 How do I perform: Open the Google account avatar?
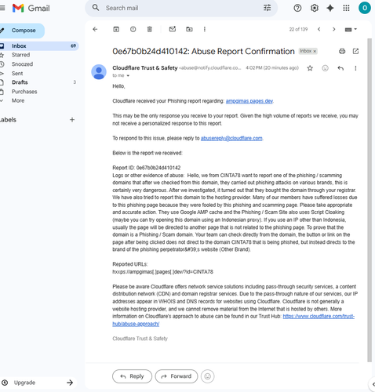click(365, 8)
